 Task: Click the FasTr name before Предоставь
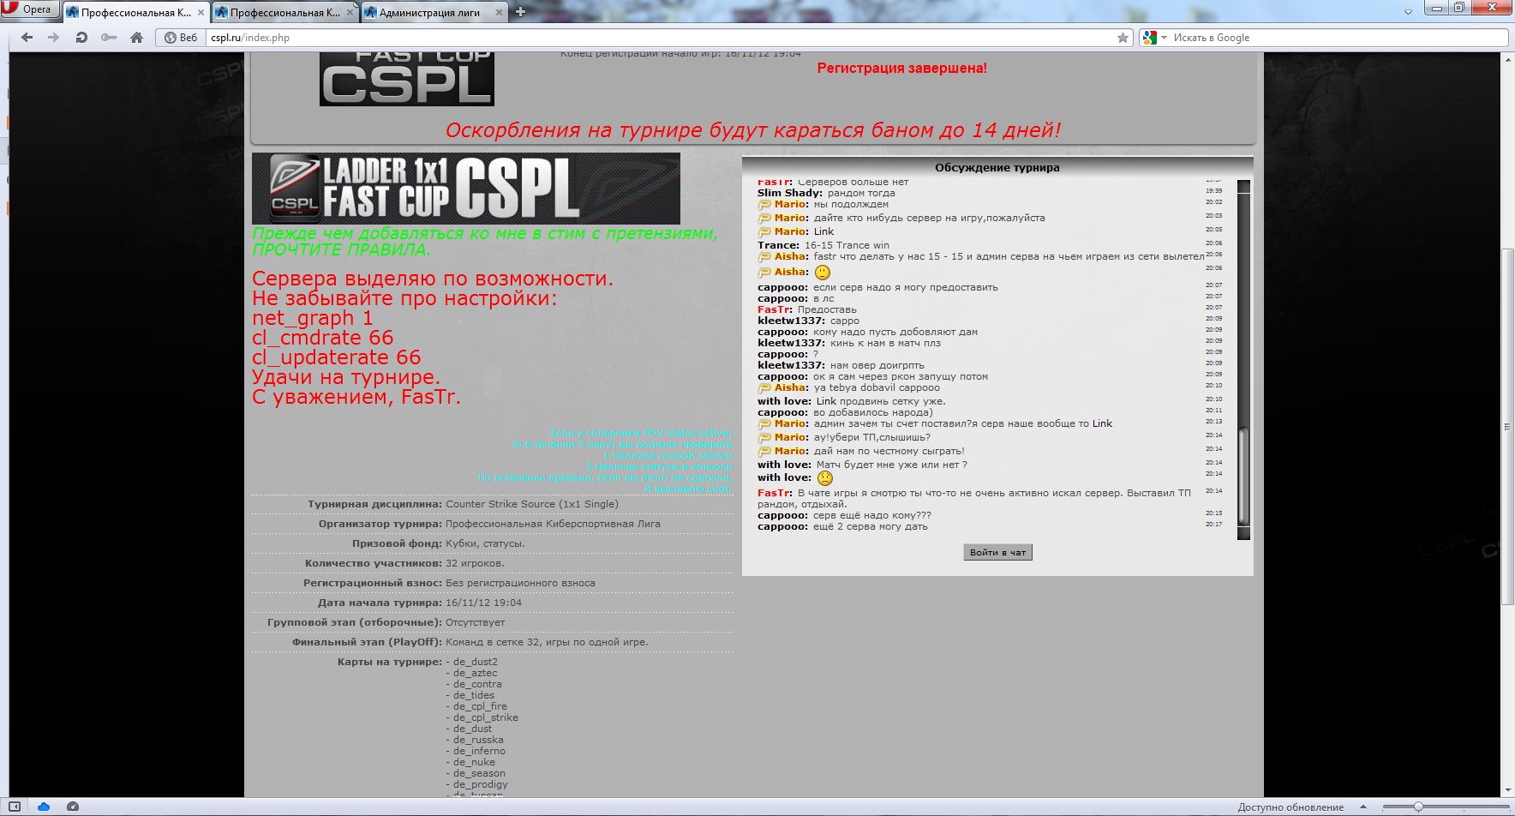point(775,310)
